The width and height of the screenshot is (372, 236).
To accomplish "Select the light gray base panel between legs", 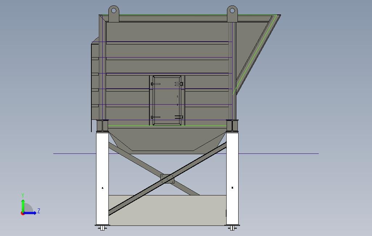I will [x=167, y=210].
